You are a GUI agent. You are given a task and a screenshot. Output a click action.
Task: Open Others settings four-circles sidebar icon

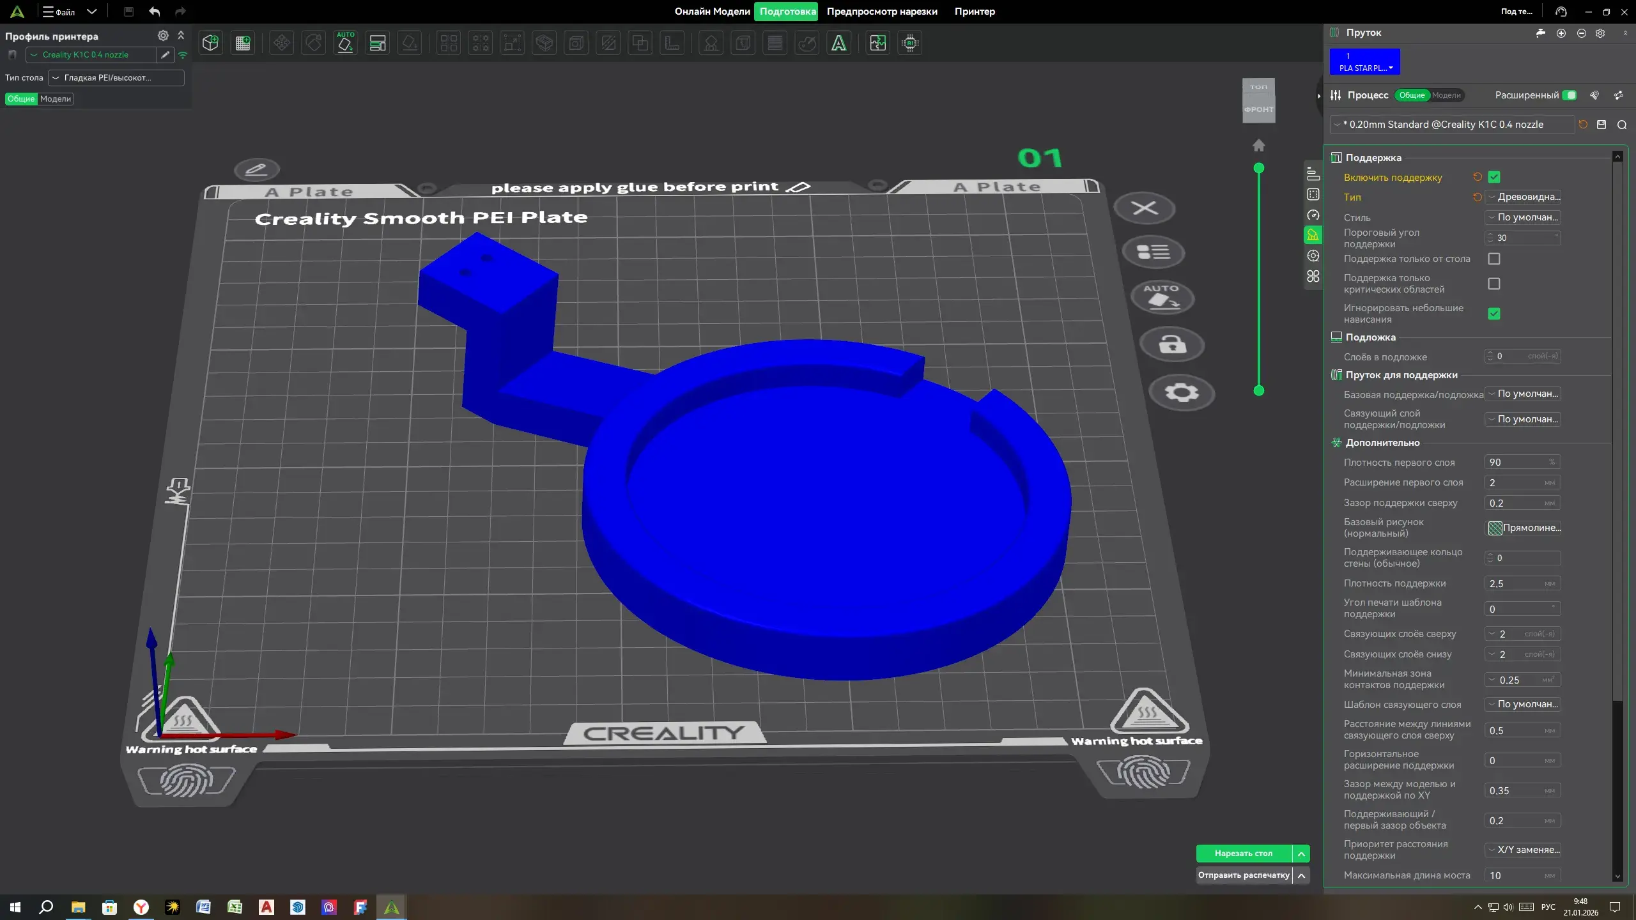(1313, 276)
